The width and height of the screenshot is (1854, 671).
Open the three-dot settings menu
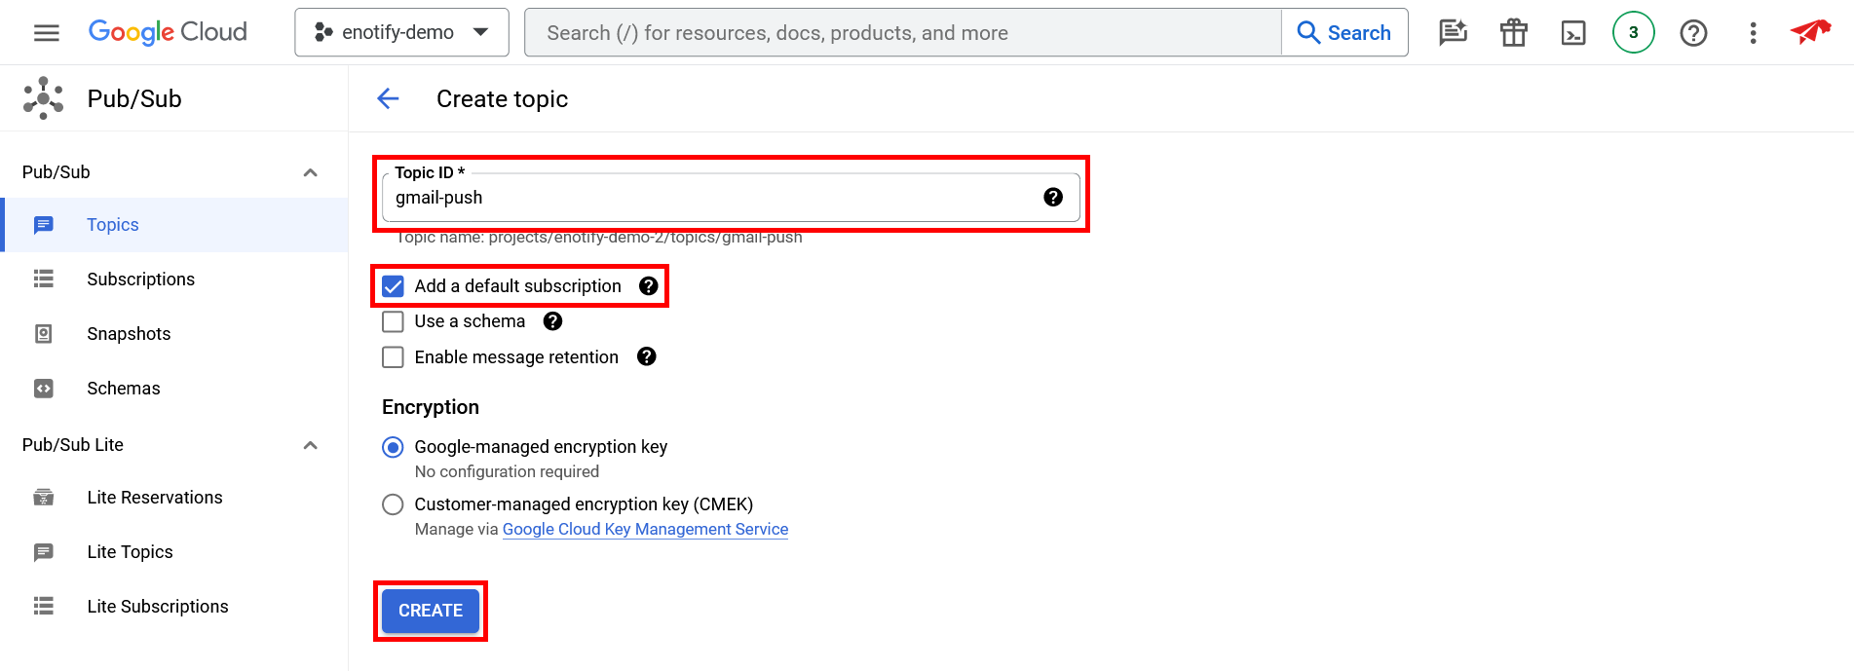point(1753,33)
